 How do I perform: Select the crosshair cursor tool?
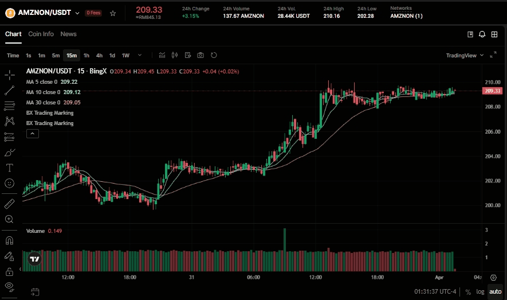[10, 75]
